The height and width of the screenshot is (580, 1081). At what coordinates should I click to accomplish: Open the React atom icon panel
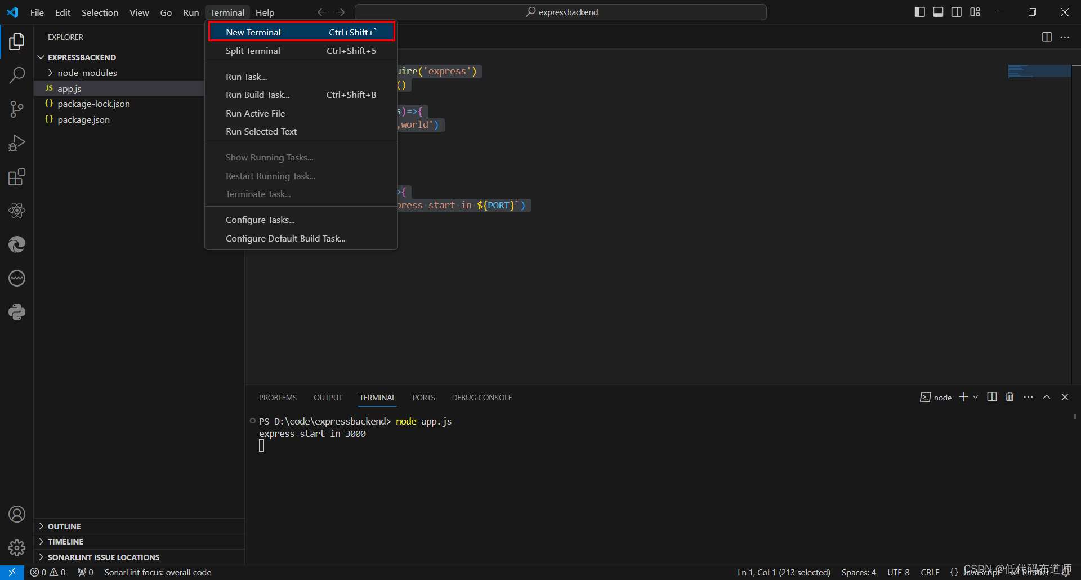(17, 211)
